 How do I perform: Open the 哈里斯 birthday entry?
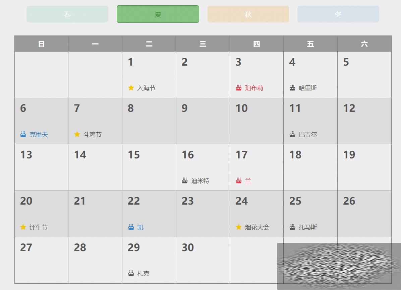(x=308, y=88)
